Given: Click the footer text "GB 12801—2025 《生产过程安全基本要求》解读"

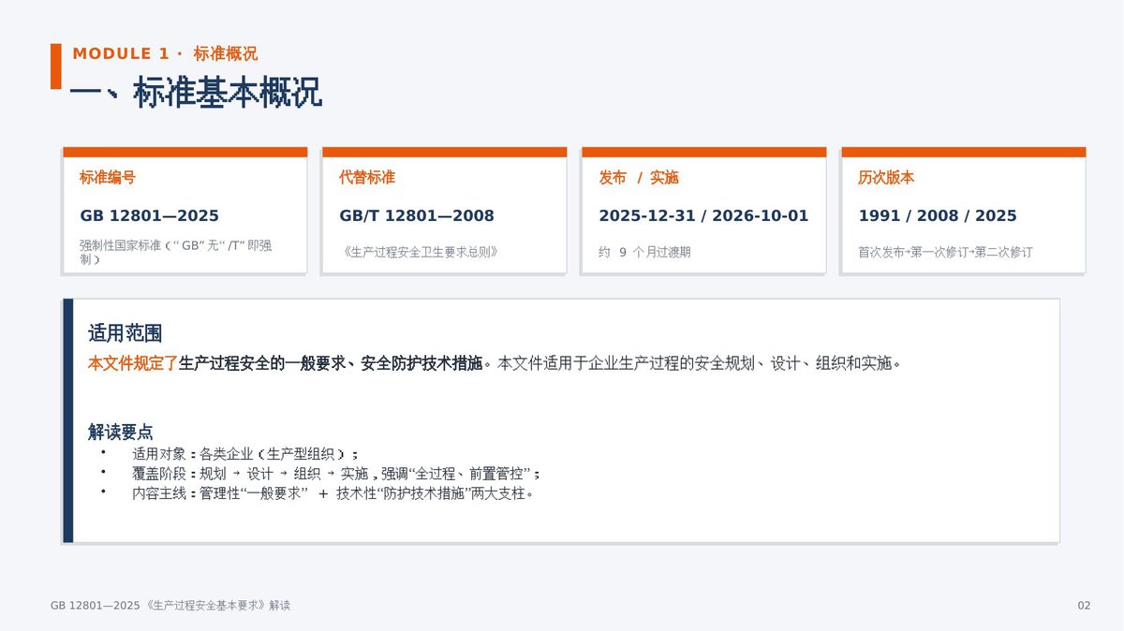Looking at the screenshot, I should (x=170, y=606).
